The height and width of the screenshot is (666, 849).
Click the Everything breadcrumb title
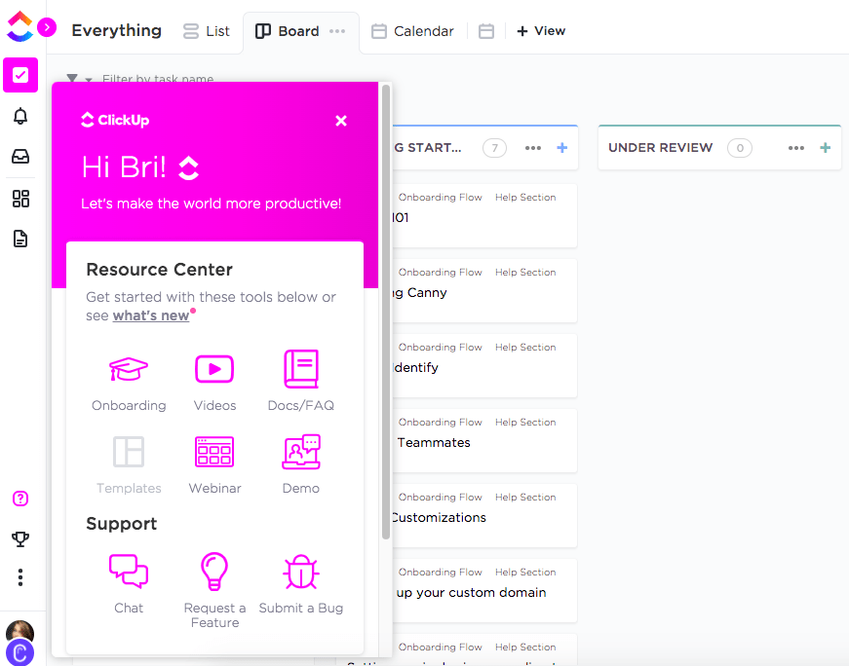click(x=116, y=30)
